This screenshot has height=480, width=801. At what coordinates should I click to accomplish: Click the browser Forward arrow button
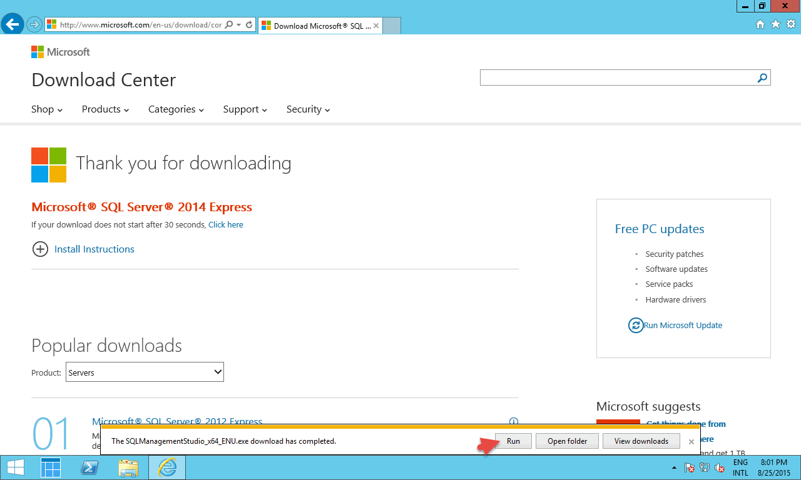tap(34, 25)
